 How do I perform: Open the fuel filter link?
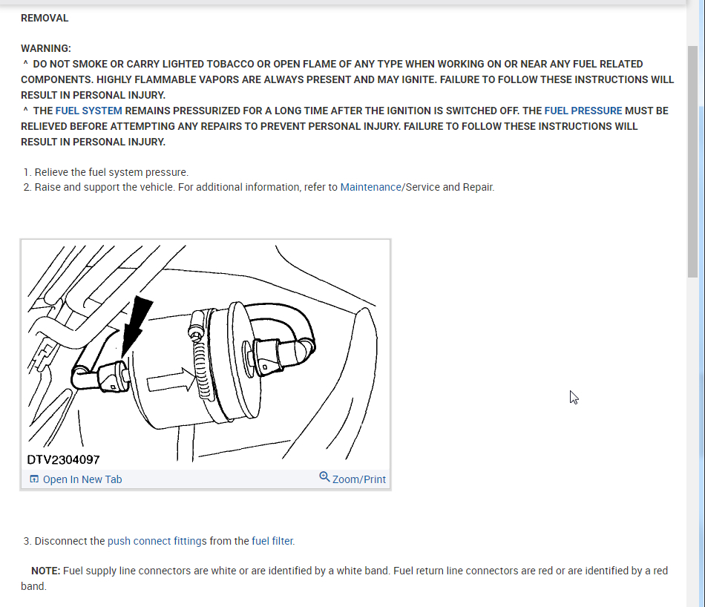(x=273, y=541)
